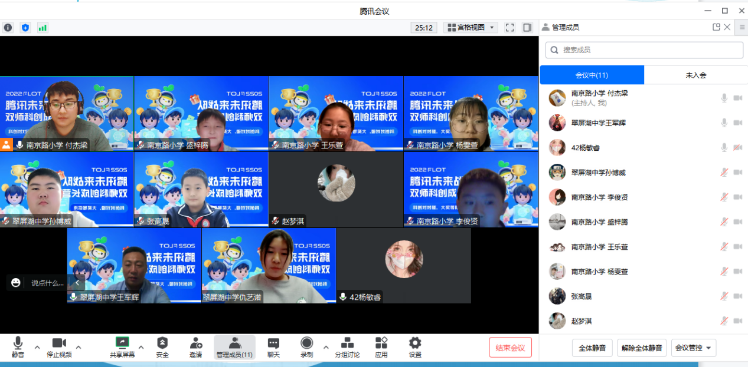This screenshot has width=748, height=367.
Task: Toggle camera of 翠屏湖中学王军辉 in list
Action: point(737,123)
